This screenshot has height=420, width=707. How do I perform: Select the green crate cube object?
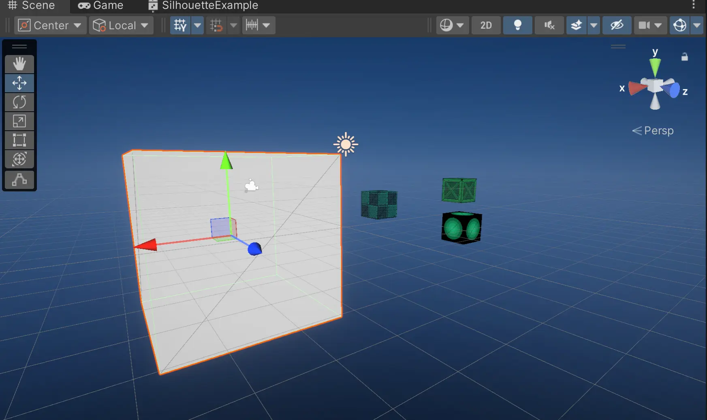[x=459, y=190]
